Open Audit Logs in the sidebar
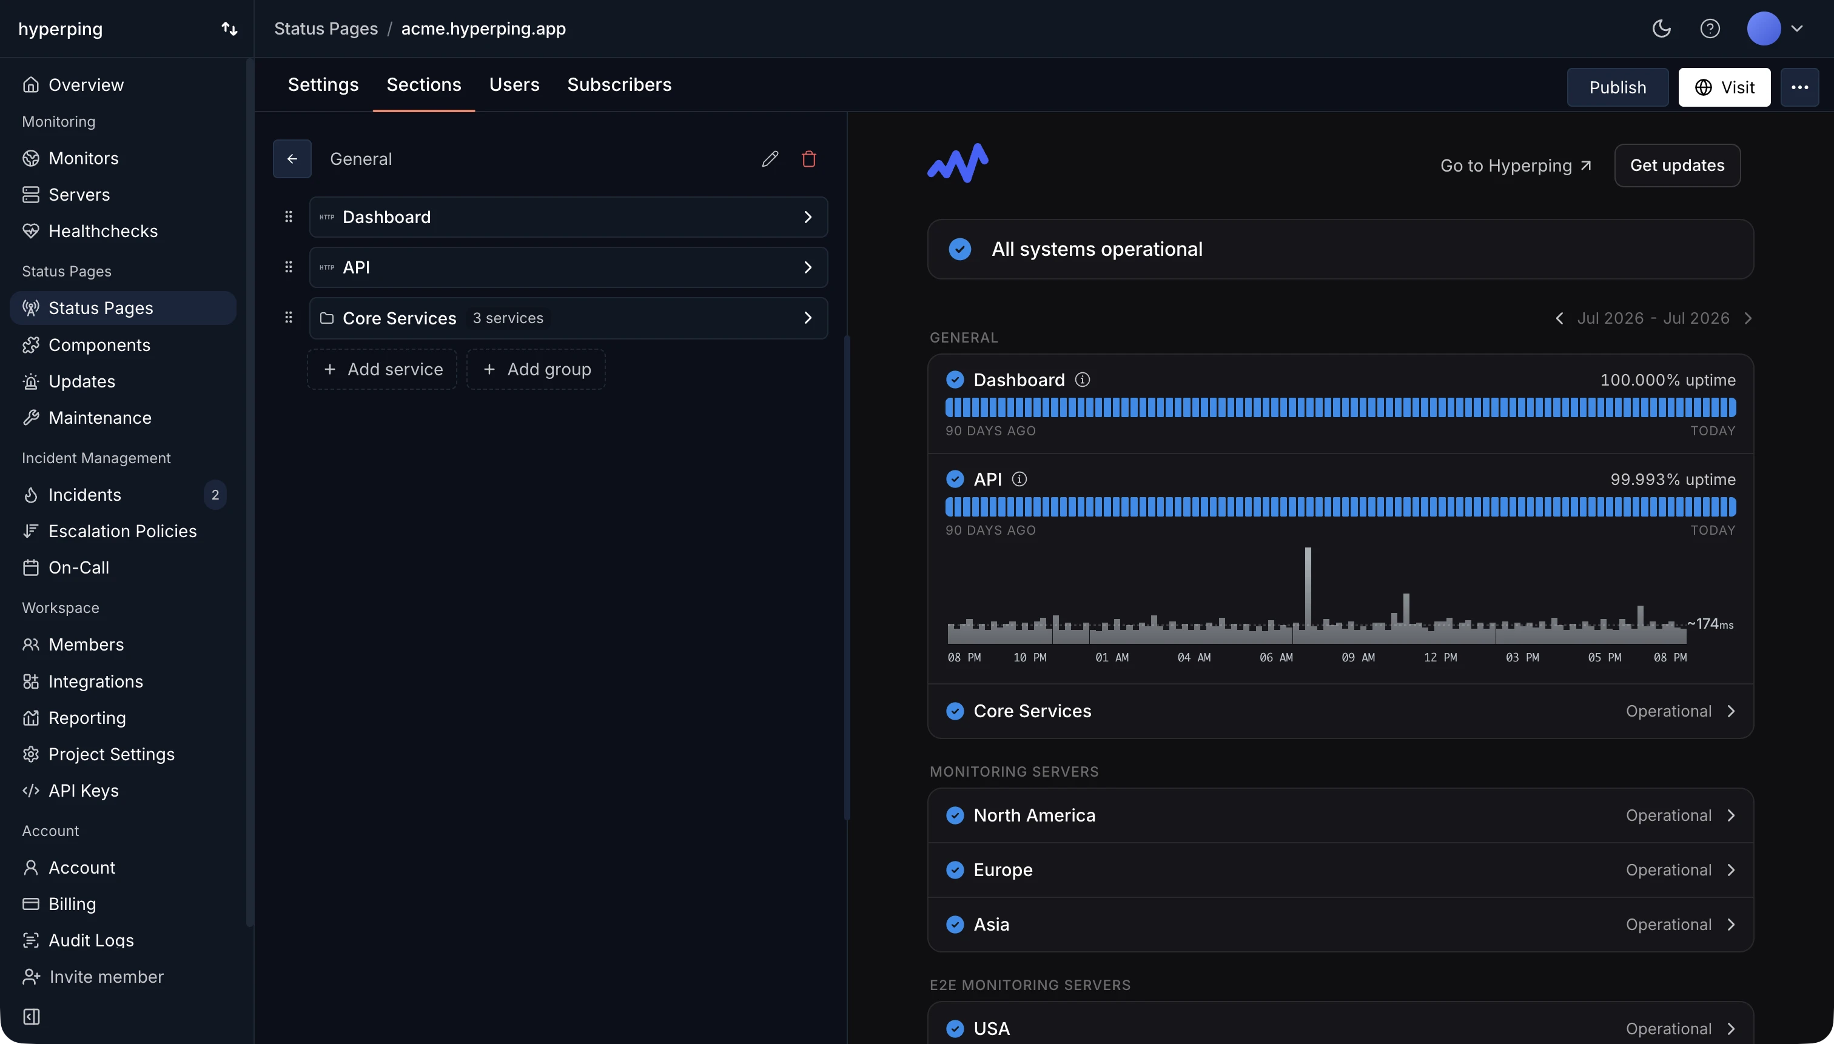 point(123,940)
